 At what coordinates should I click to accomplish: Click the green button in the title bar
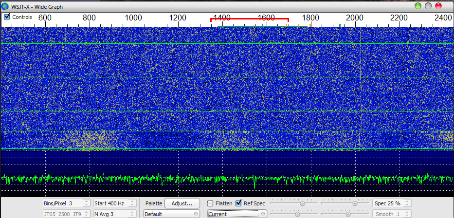[418, 6]
